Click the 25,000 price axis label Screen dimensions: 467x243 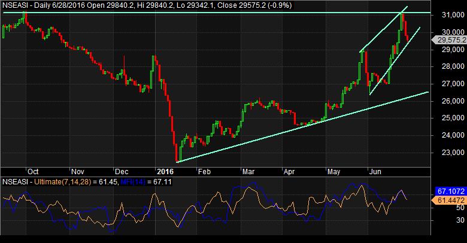pyautogui.click(x=453, y=118)
